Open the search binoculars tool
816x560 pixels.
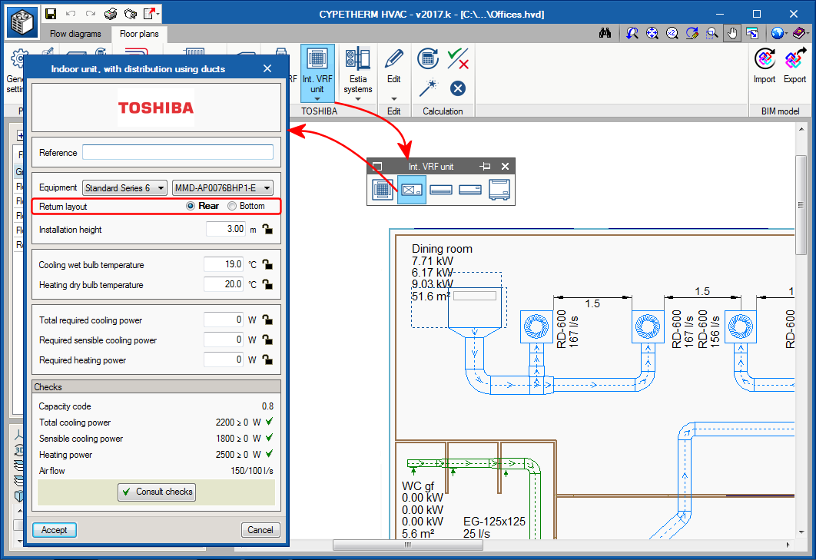tap(605, 32)
